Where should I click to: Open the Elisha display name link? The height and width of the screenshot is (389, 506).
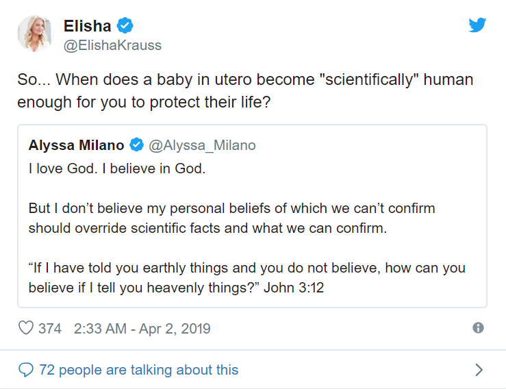87,26
